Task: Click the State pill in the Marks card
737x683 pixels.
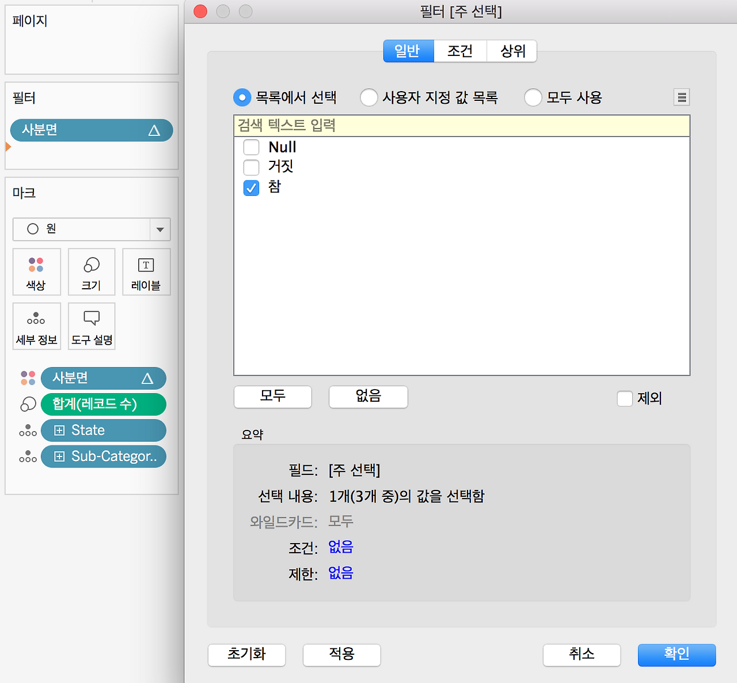Action: coord(104,431)
